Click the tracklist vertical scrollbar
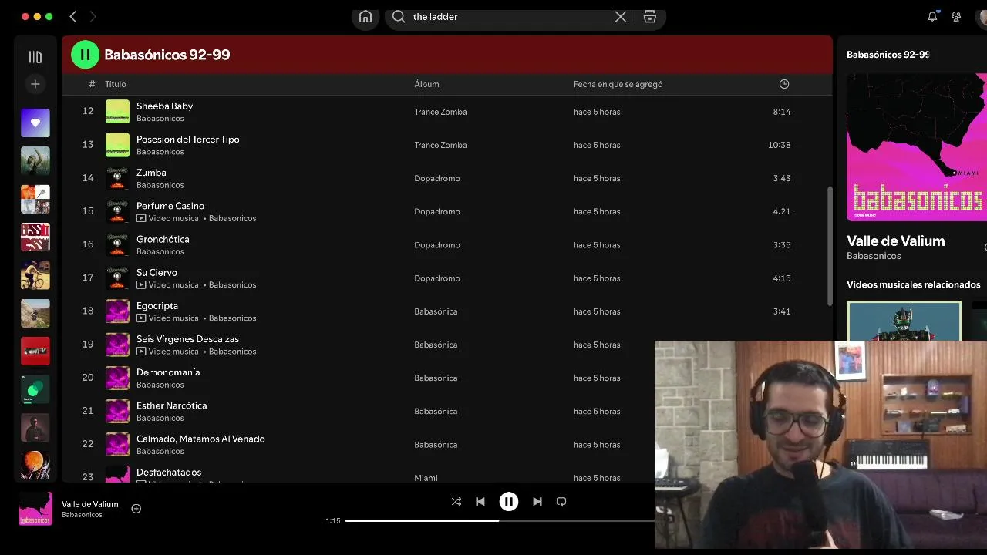This screenshot has width=987, height=555. (830, 245)
